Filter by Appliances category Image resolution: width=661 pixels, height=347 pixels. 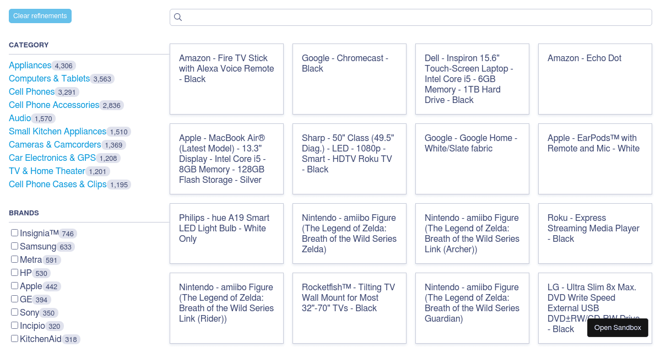tap(30, 66)
